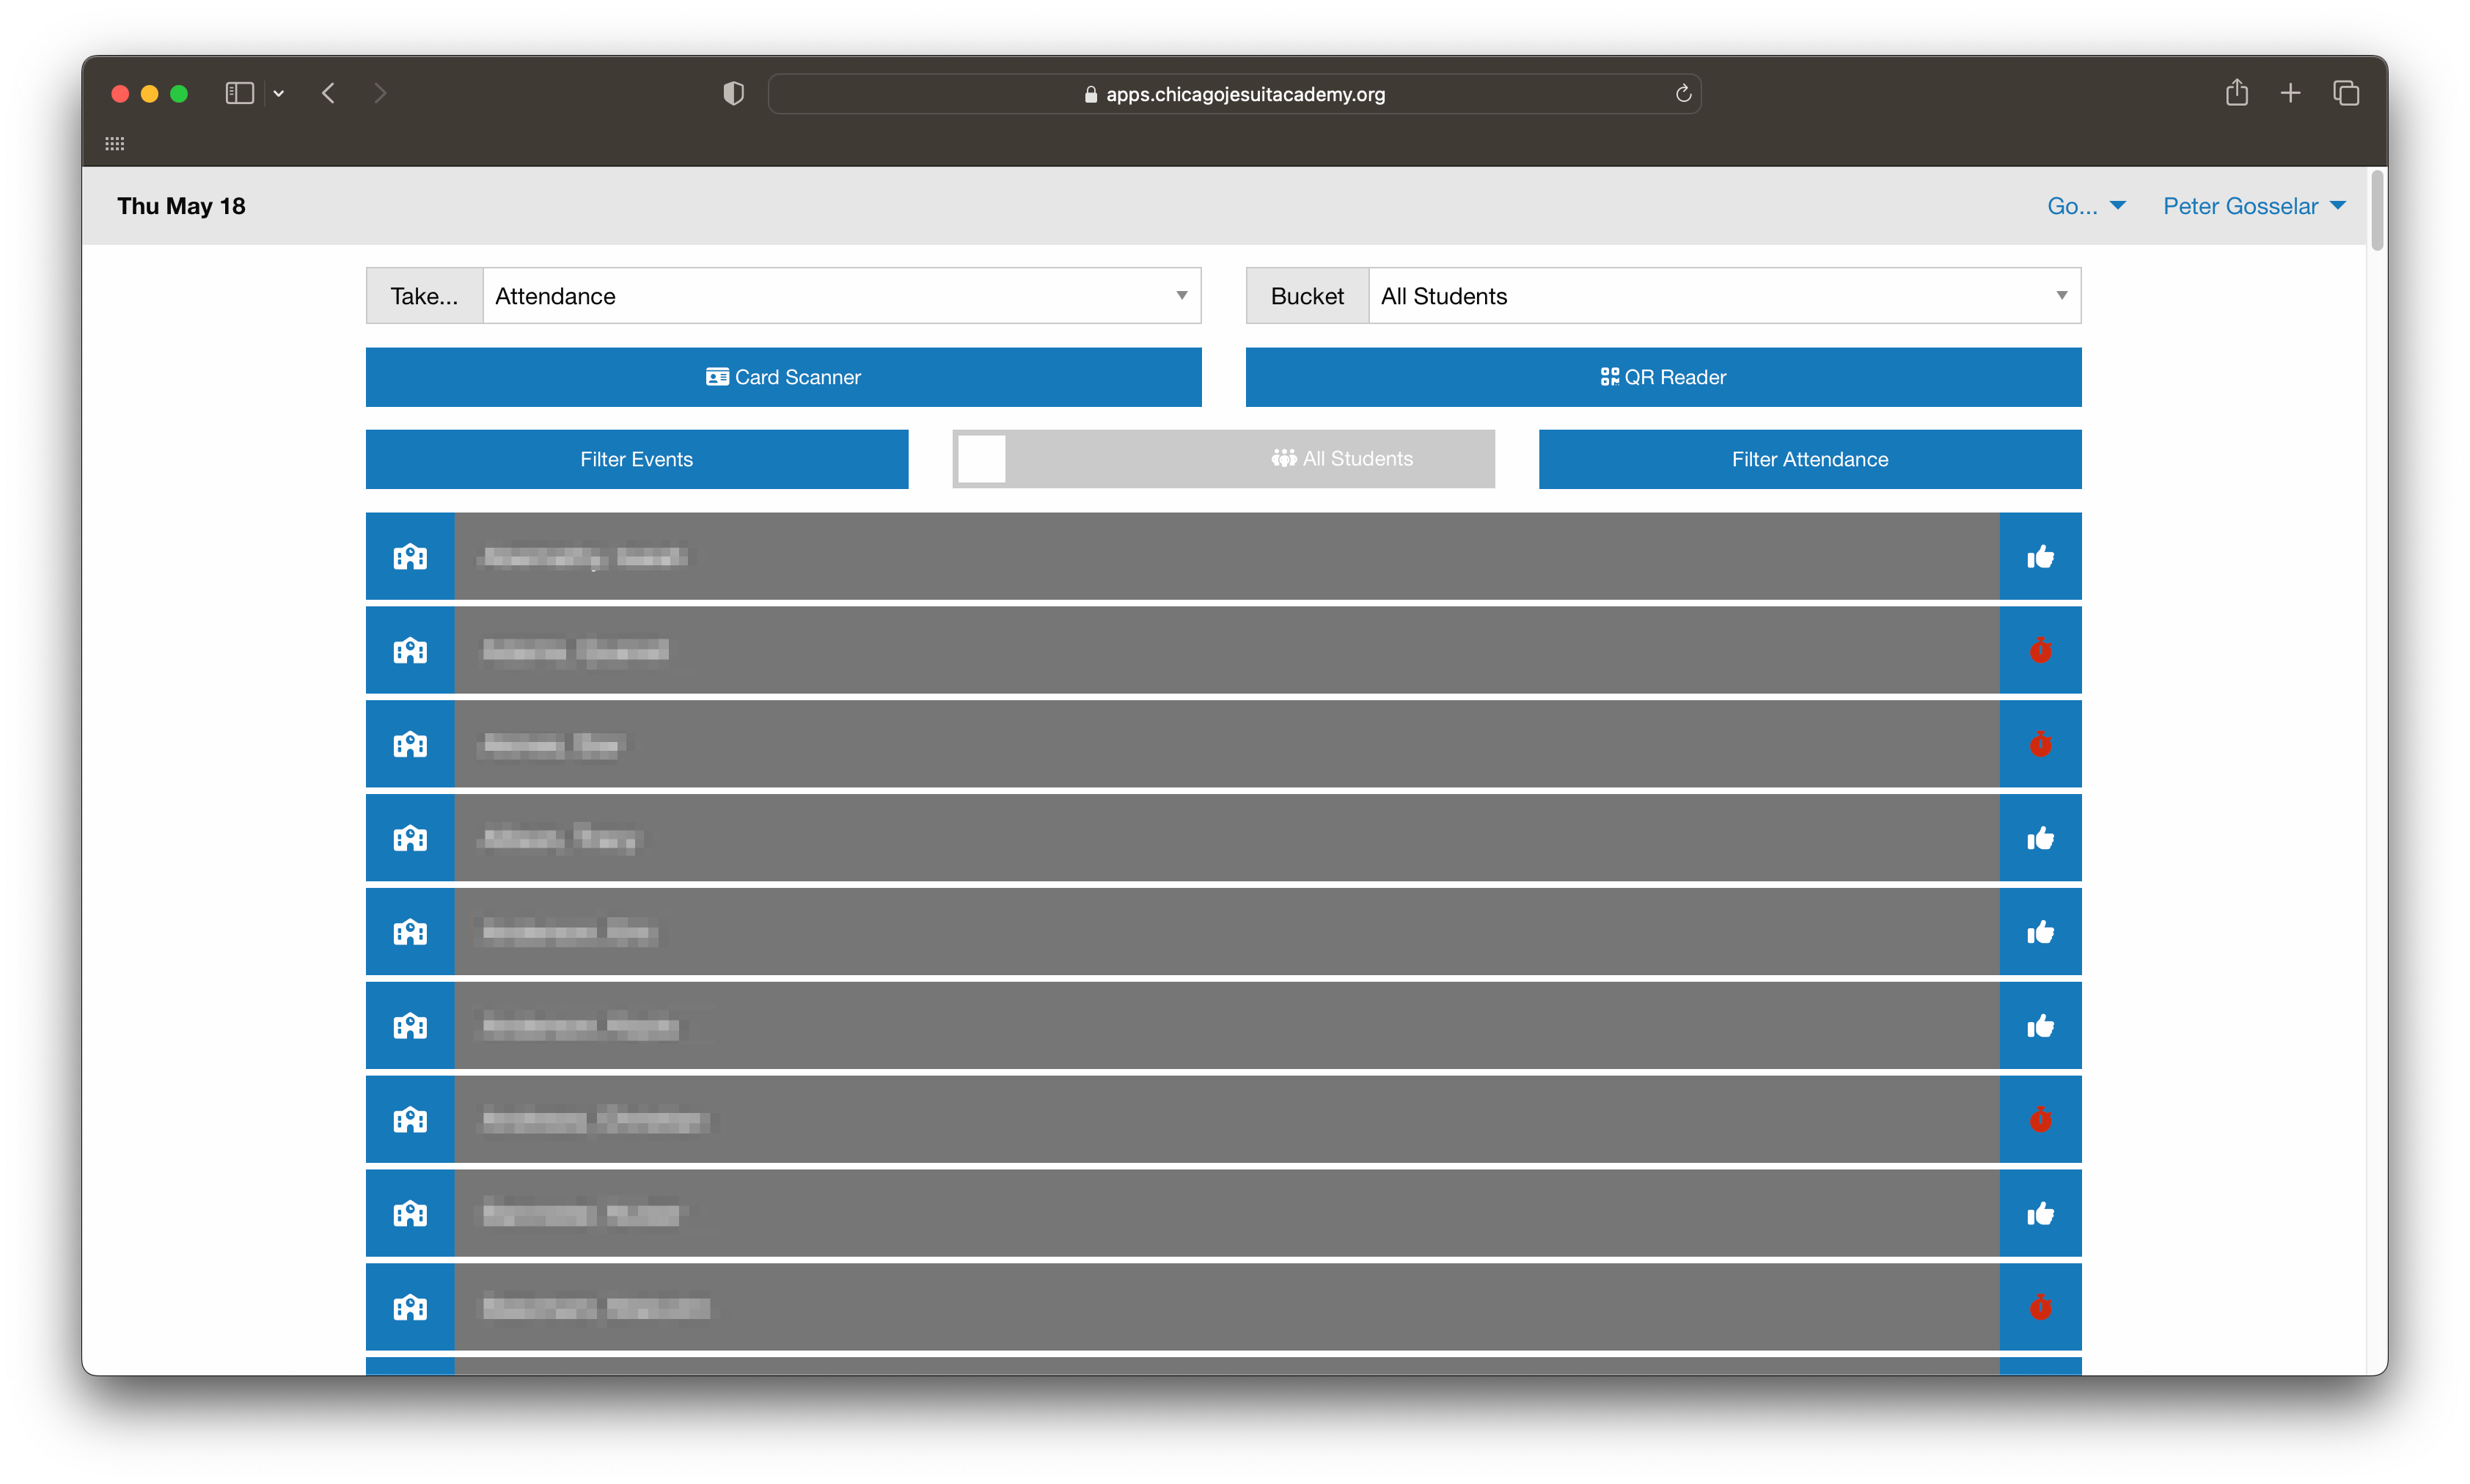
Task: Reload the page using the refresh icon
Action: (1683, 94)
